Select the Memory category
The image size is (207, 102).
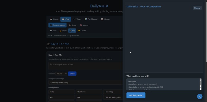[84, 25]
